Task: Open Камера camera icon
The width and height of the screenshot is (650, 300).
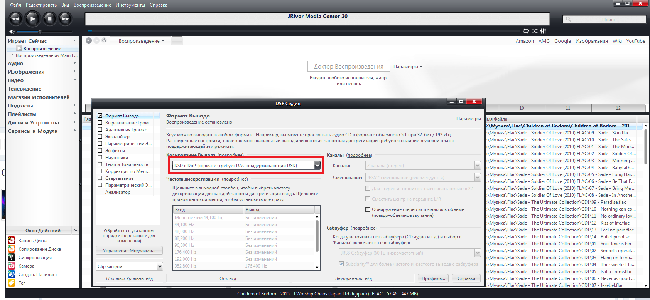Action: 12,266
